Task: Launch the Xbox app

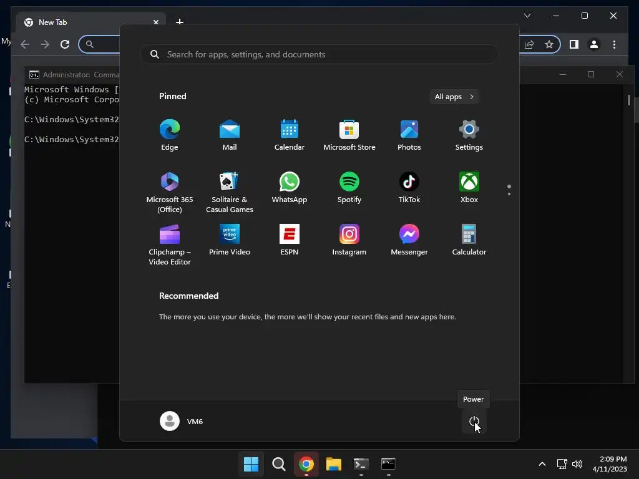Action: point(469,187)
